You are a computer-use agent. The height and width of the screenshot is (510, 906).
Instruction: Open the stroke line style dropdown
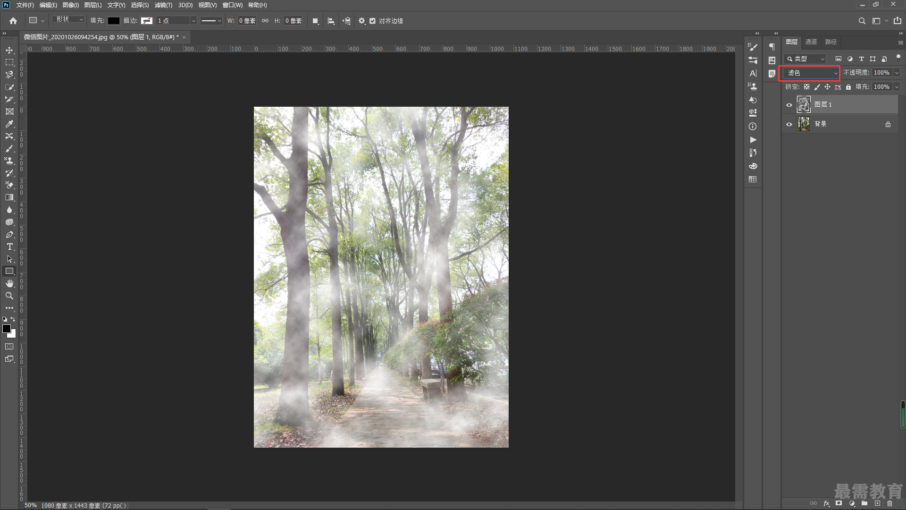point(211,21)
